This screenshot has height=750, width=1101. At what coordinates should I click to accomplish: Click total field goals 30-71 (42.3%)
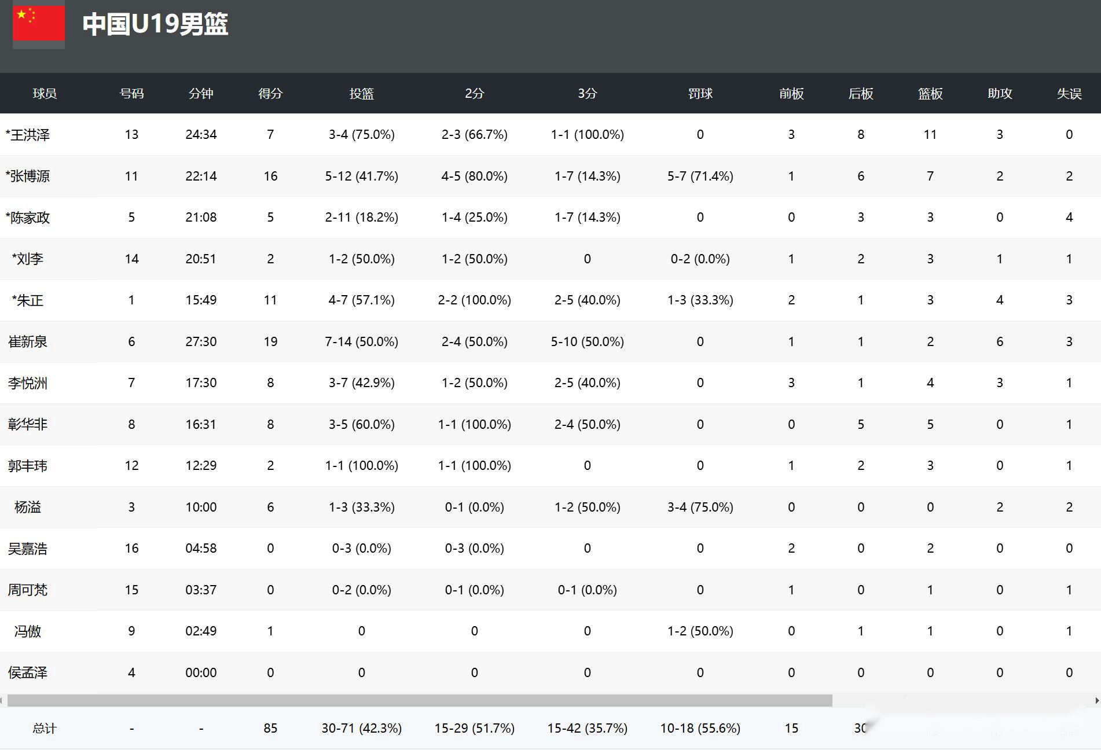(362, 728)
